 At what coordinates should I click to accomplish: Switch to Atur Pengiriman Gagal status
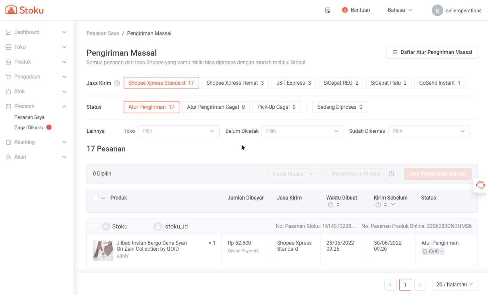(216, 107)
